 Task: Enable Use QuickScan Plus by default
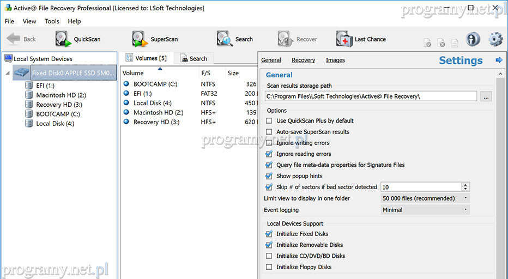(269, 121)
